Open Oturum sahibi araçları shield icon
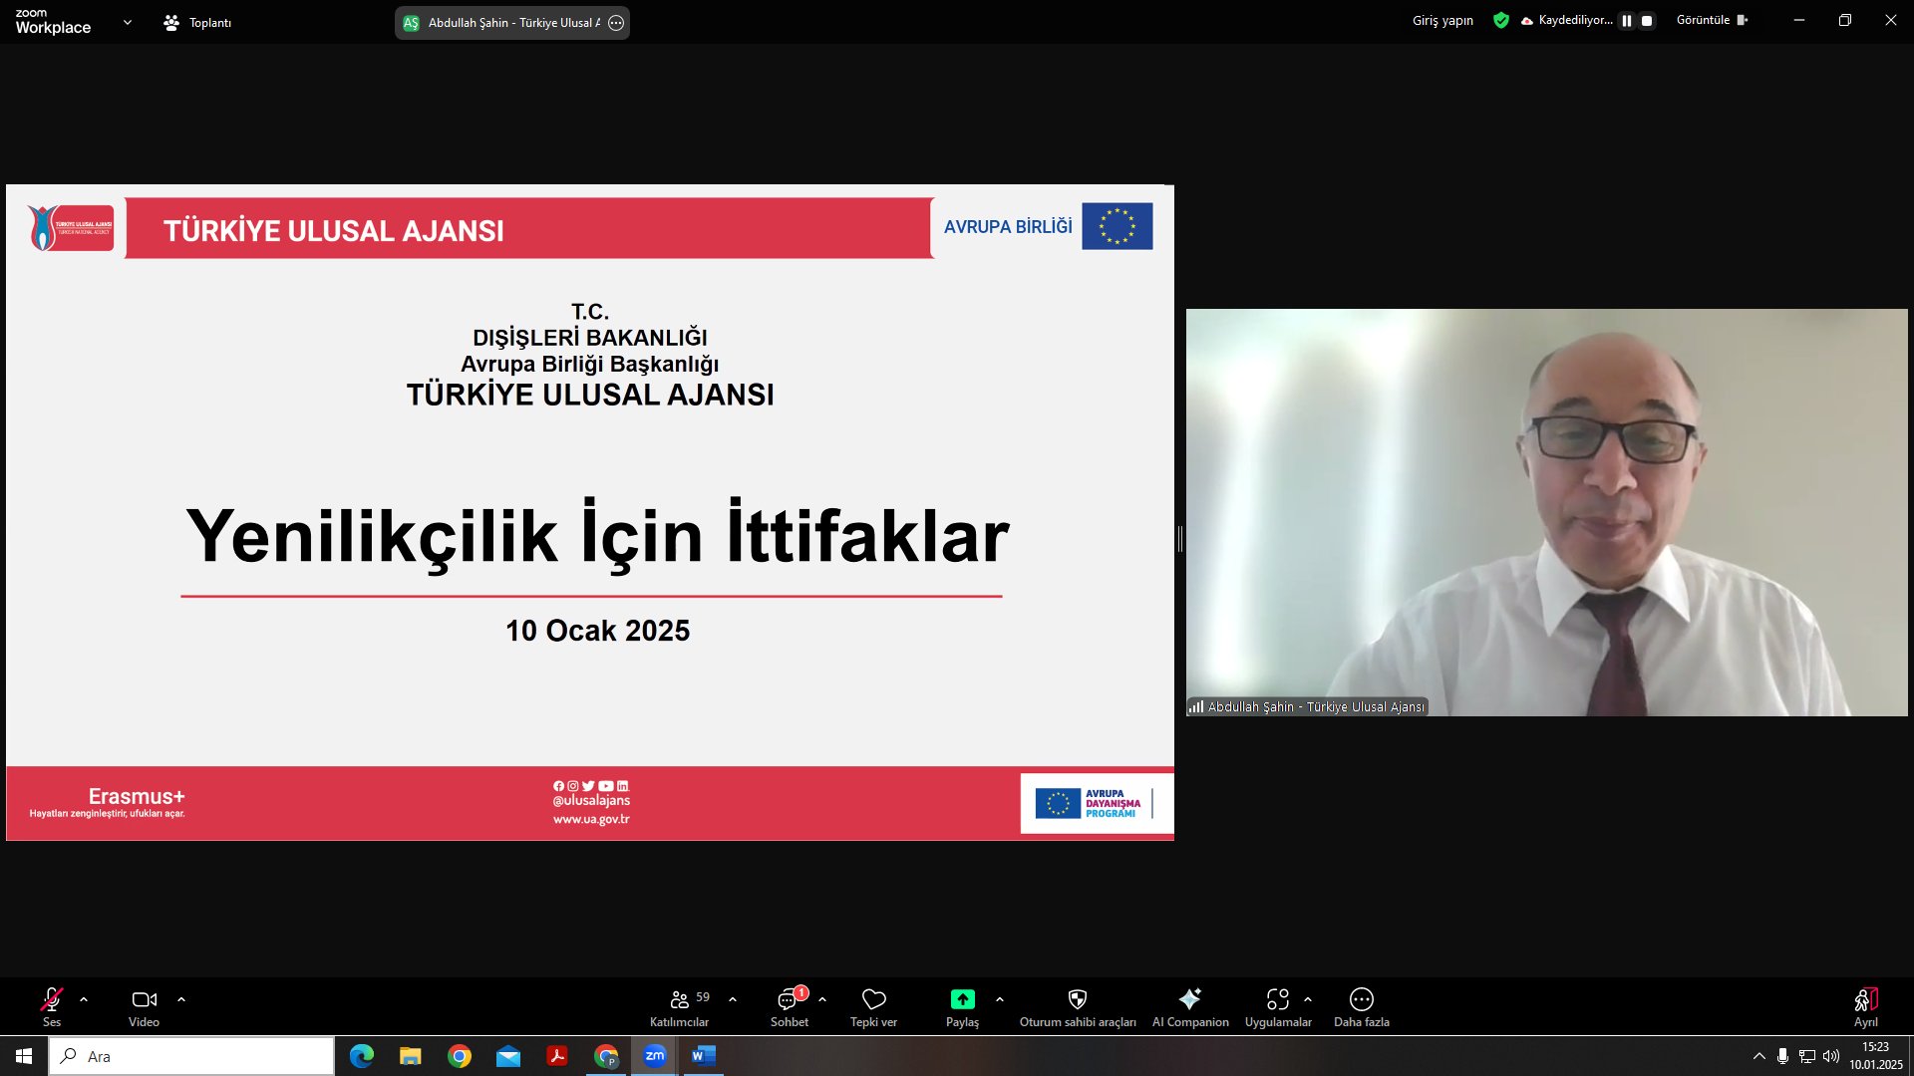 point(1077,999)
